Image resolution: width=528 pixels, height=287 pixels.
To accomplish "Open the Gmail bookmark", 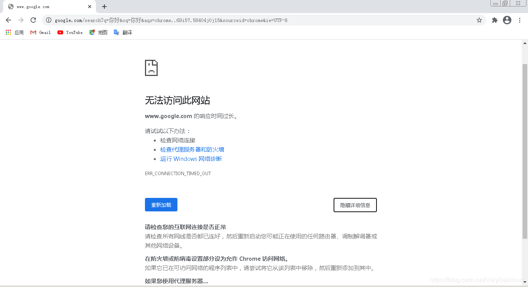I will pyautogui.click(x=41, y=32).
